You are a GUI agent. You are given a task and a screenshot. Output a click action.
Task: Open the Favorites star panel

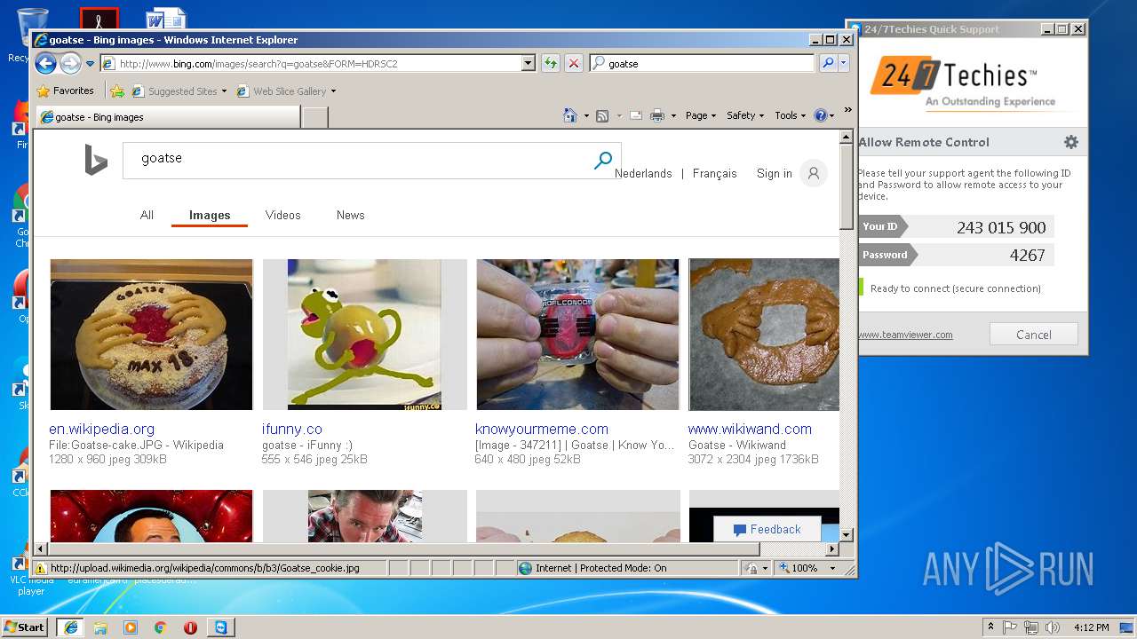click(x=65, y=91)
